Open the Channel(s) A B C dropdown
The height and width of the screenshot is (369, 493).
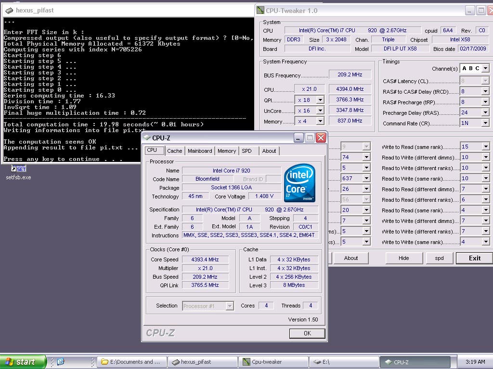[x=485, y=68]
